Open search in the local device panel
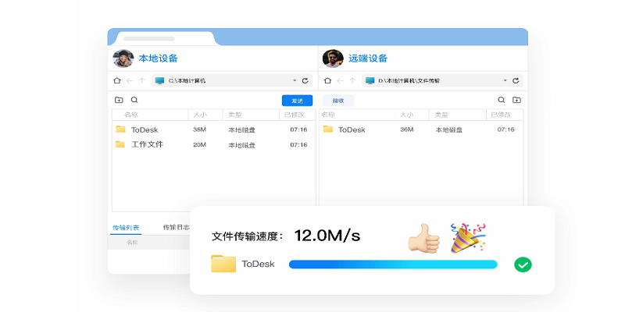This screenshot has height=312, width=625. 134,100
